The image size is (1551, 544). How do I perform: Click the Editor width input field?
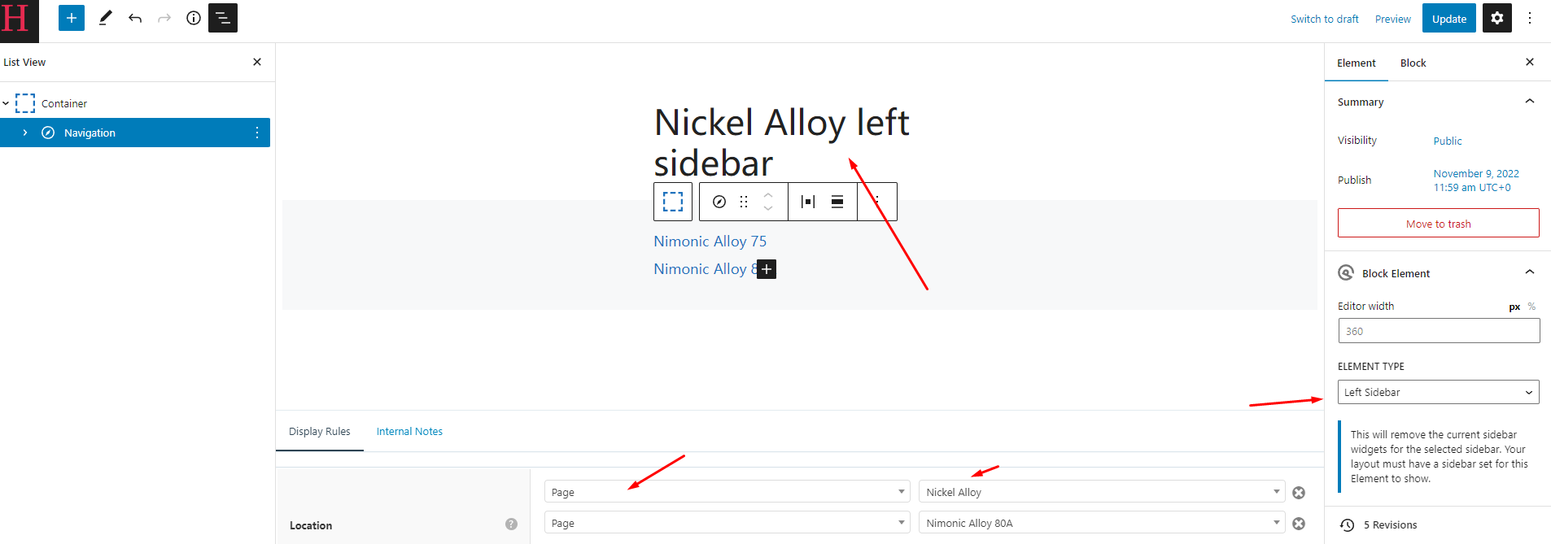[x=1439, y=331]
